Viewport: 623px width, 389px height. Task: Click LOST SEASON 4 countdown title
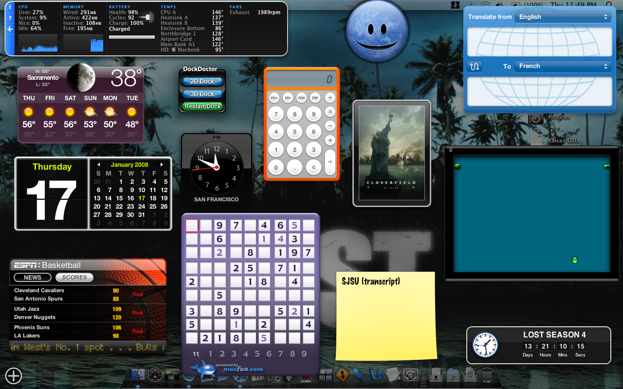pos(554,335)
